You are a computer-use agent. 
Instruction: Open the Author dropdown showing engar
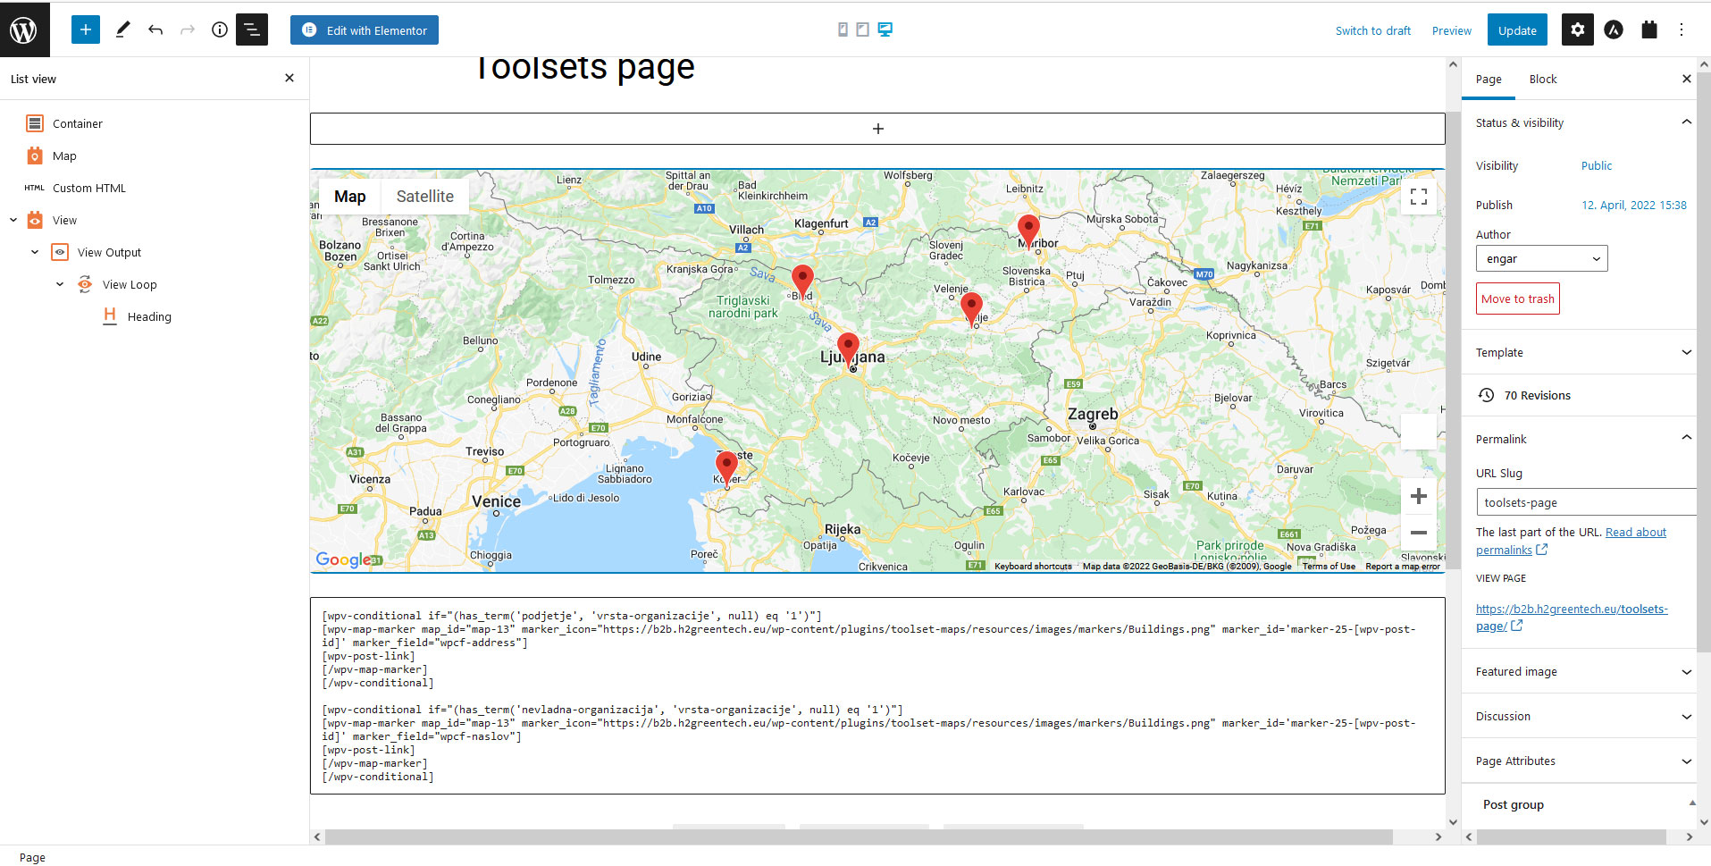1542,258
